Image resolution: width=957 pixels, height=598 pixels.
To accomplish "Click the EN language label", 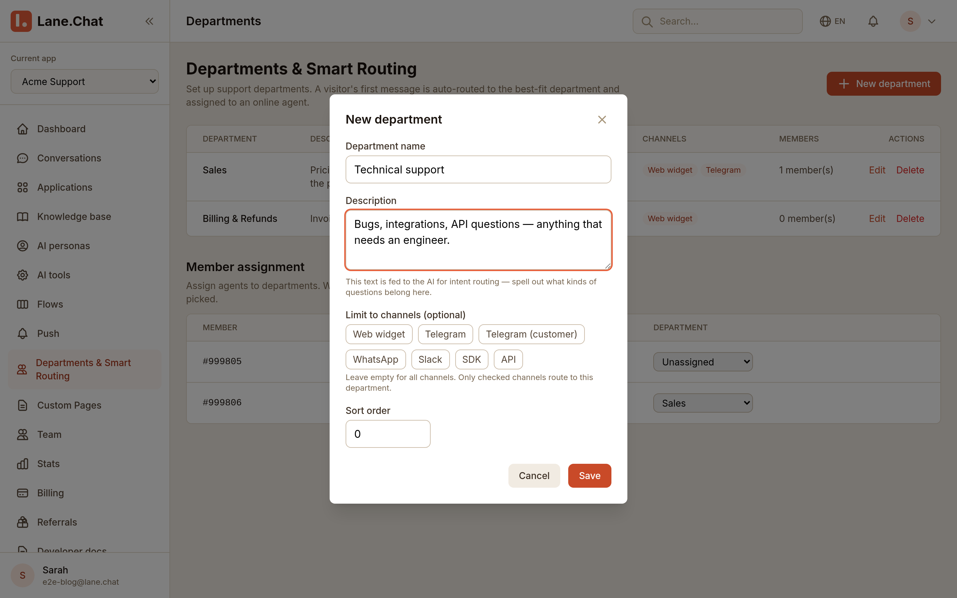I will 840,21.
